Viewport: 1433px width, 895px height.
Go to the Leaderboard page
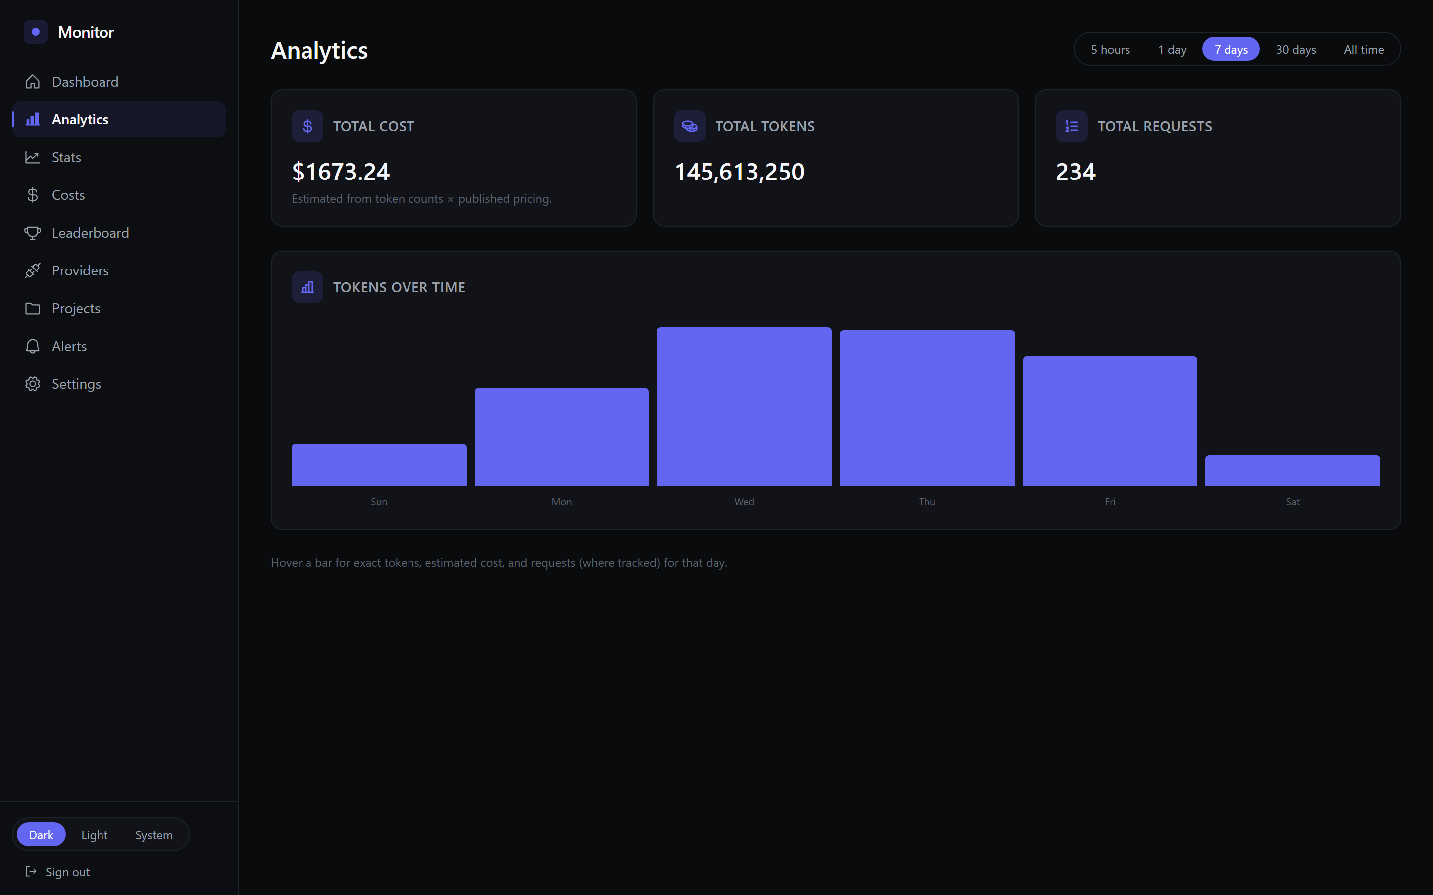[x=118, y=233]
